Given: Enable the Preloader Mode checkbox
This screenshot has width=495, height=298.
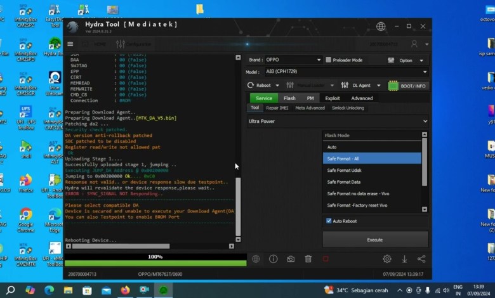Looking at the screenshot, I should tap(328, 60).
